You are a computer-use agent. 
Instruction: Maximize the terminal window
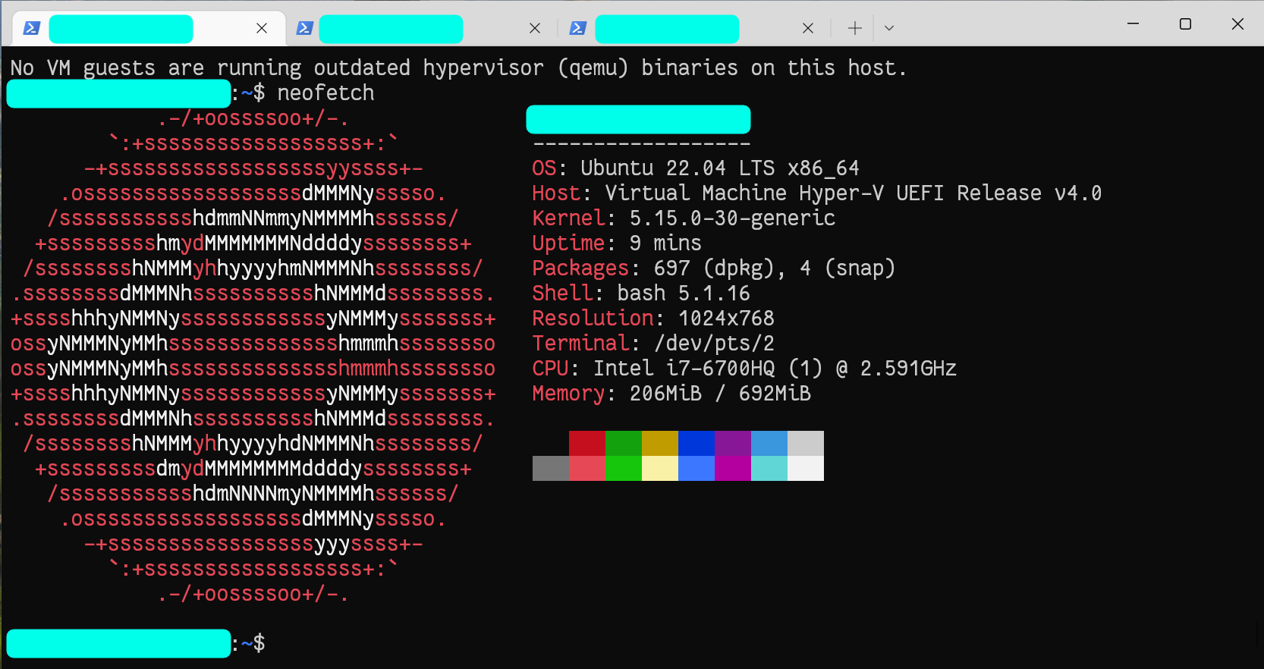click(x=1185, y=24)
